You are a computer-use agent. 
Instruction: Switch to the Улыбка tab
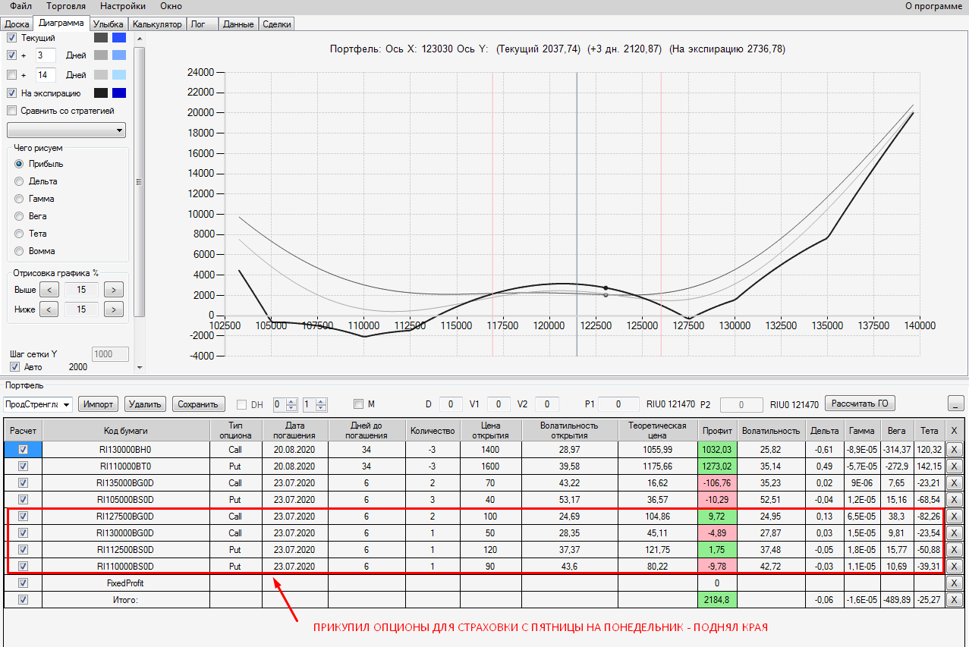(x=109, y=24)
